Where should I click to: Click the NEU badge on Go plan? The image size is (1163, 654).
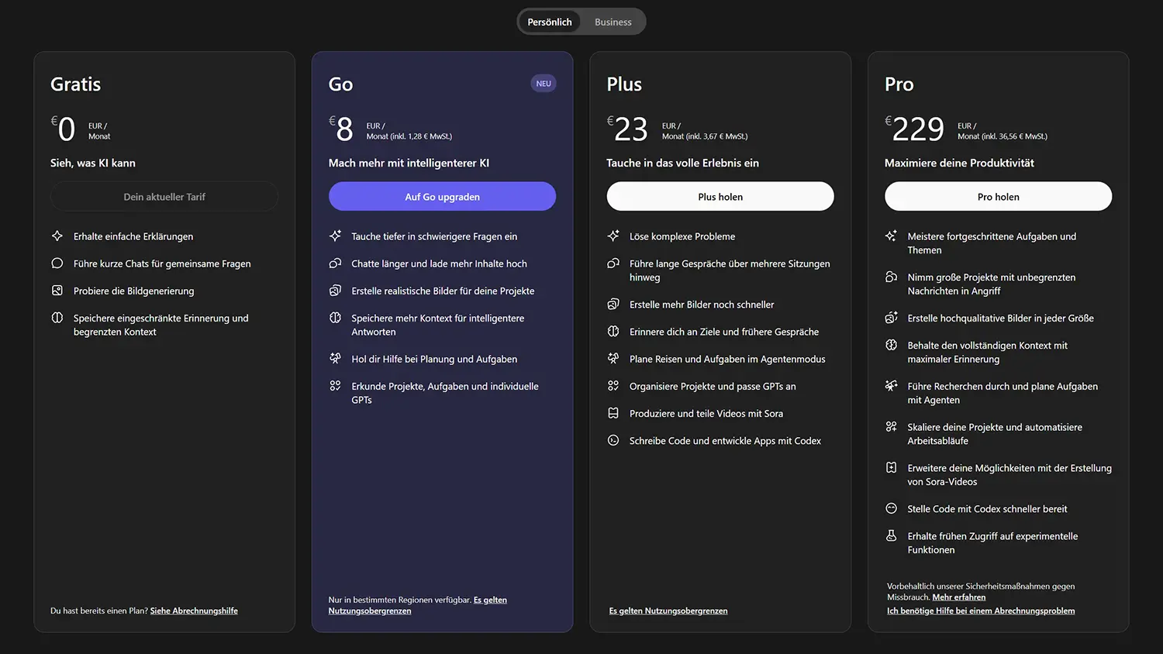(544, 84)
